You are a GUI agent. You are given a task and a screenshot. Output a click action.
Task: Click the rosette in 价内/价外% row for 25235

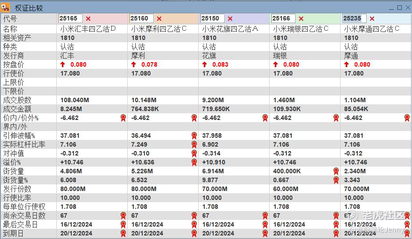click(x=407, y=118)
